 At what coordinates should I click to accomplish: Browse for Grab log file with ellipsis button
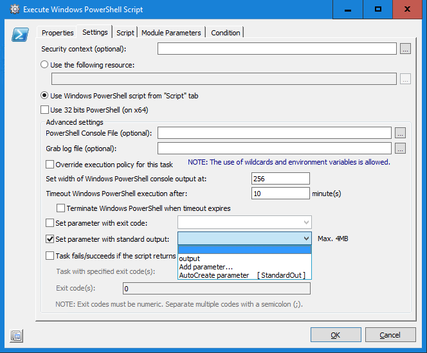[400, 149]
